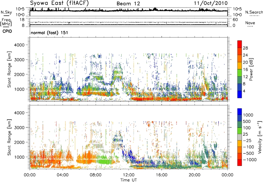Screen dimensions: 263x182
Task: Click the '04:00' time tick label
Action: tap(62, 175)
